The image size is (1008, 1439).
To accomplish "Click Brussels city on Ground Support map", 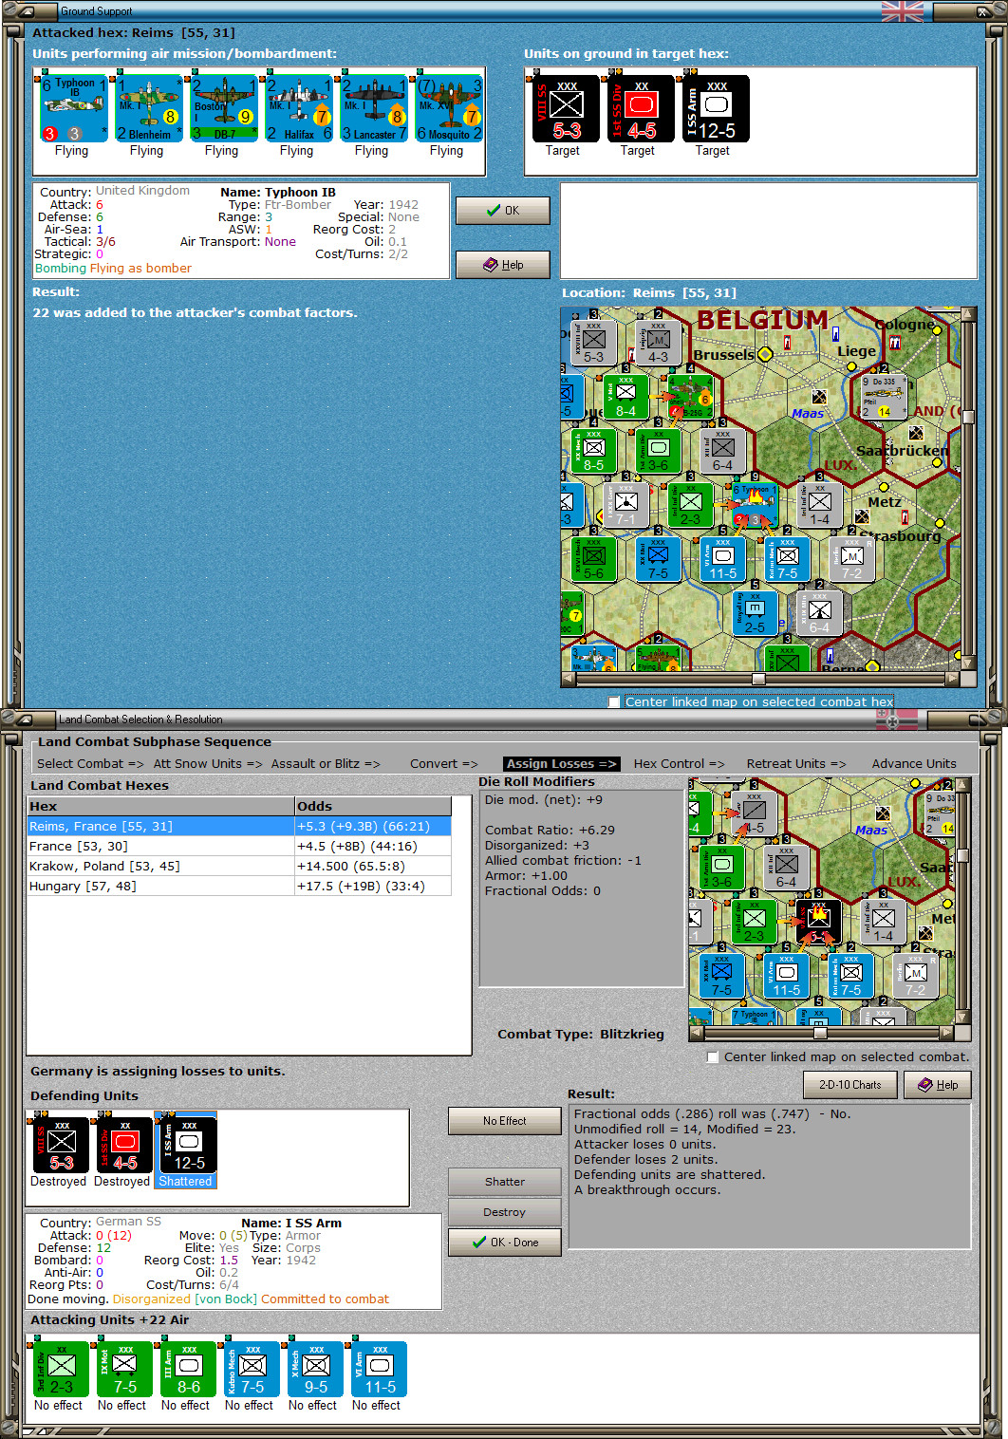I will (x=765, y=355).
